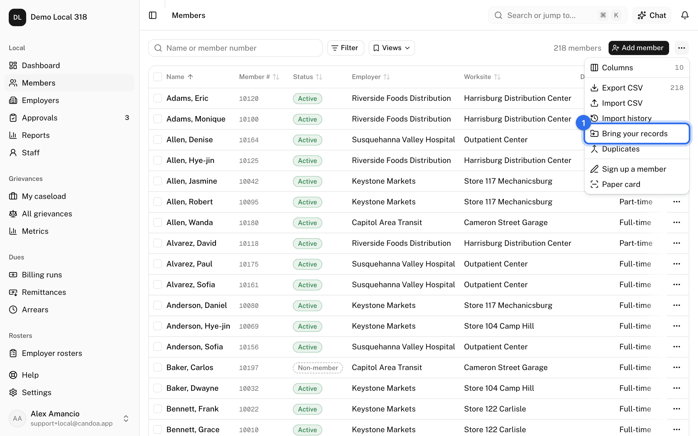This screenshot has height=436, width=698.
Task: Open Approvals with 3 pending
Action: click(x=69, y=118)
